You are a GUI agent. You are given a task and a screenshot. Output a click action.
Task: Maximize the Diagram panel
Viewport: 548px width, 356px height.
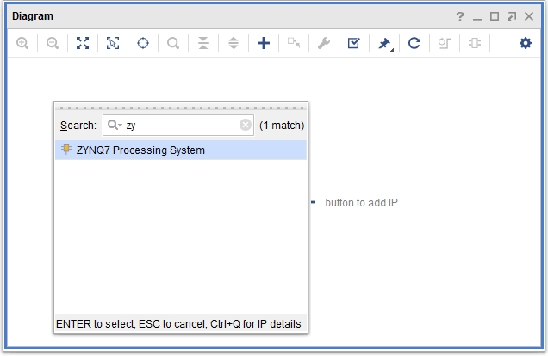(495, 16)
